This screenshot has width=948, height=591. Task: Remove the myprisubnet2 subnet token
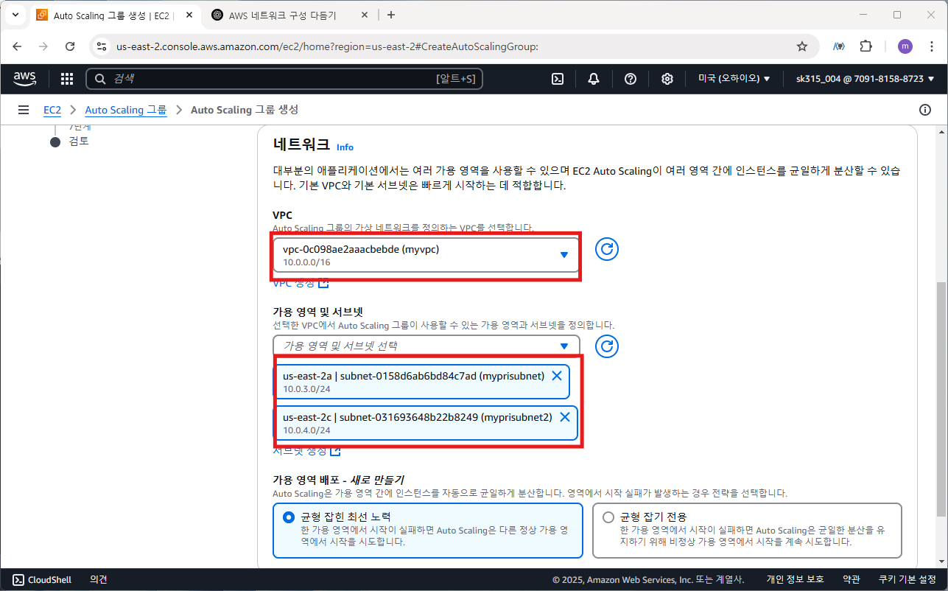point(565,417)
